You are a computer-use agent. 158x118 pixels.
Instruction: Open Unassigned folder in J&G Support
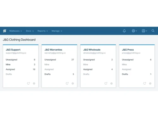[x=21, y=60]
